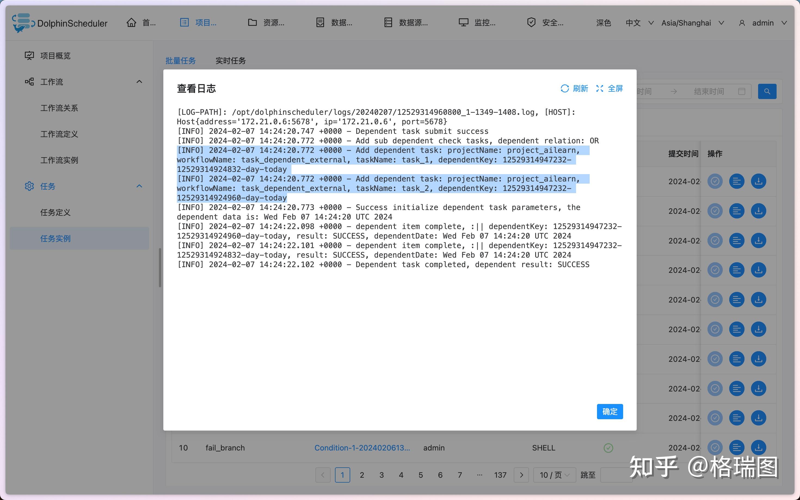
Task: Click the 刷新 refresh icon in log dialog
Action: 565,89
